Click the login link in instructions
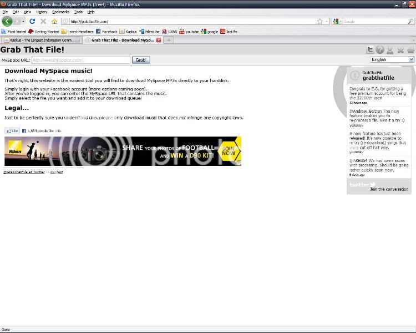 [x=24, y=89]
